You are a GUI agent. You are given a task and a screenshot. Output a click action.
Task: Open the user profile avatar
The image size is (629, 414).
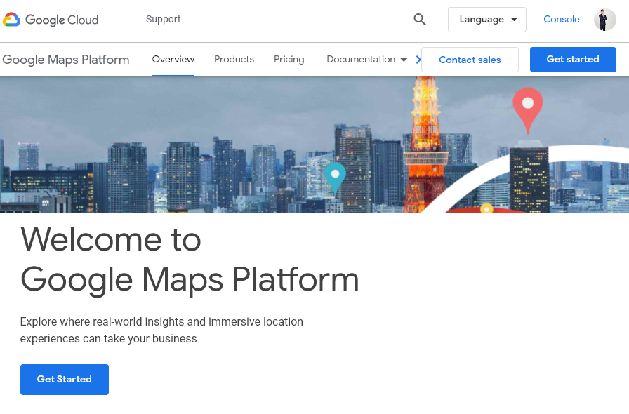pyautogui.click(x=604, y=20)
